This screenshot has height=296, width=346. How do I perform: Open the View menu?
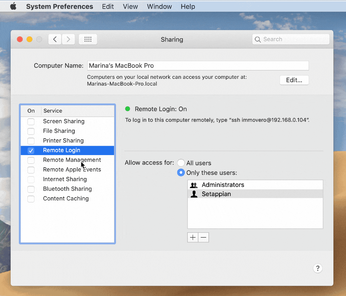pos(130,6)
